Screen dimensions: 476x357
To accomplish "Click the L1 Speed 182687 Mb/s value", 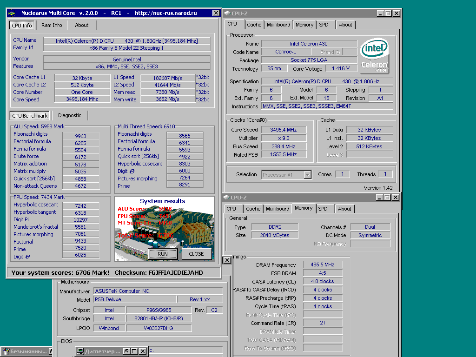I will [x=167, y=78].
